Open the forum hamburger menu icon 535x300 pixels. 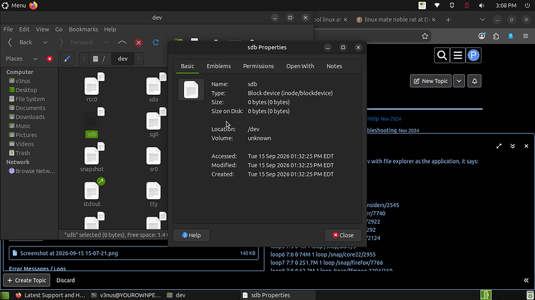(x=457, y=55)
